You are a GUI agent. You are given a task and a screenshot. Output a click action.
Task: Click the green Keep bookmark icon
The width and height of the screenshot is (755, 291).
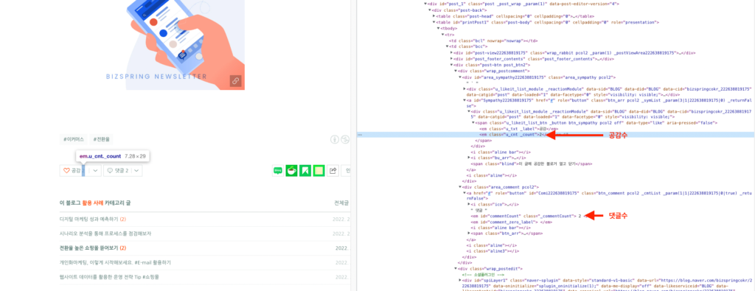[305, 170]
